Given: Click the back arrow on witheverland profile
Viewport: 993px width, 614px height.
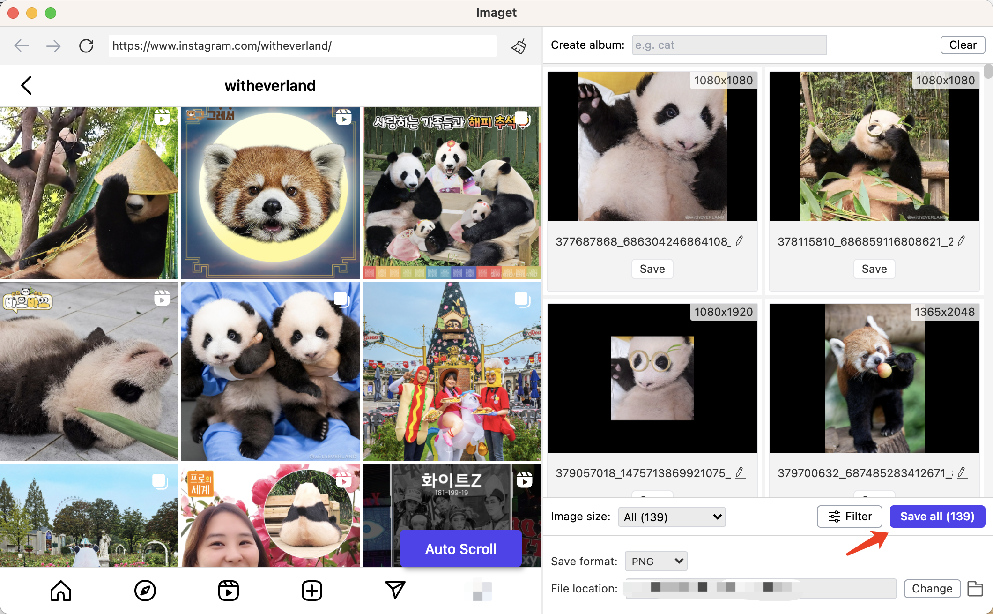Looking at the screenshot, I should (x=26, y=84).
